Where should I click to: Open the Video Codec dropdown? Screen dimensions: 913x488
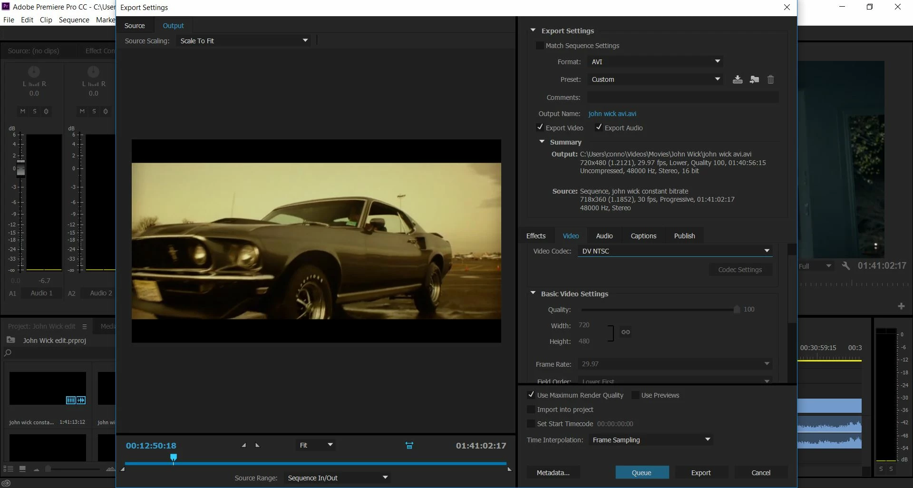click(675, 251)
